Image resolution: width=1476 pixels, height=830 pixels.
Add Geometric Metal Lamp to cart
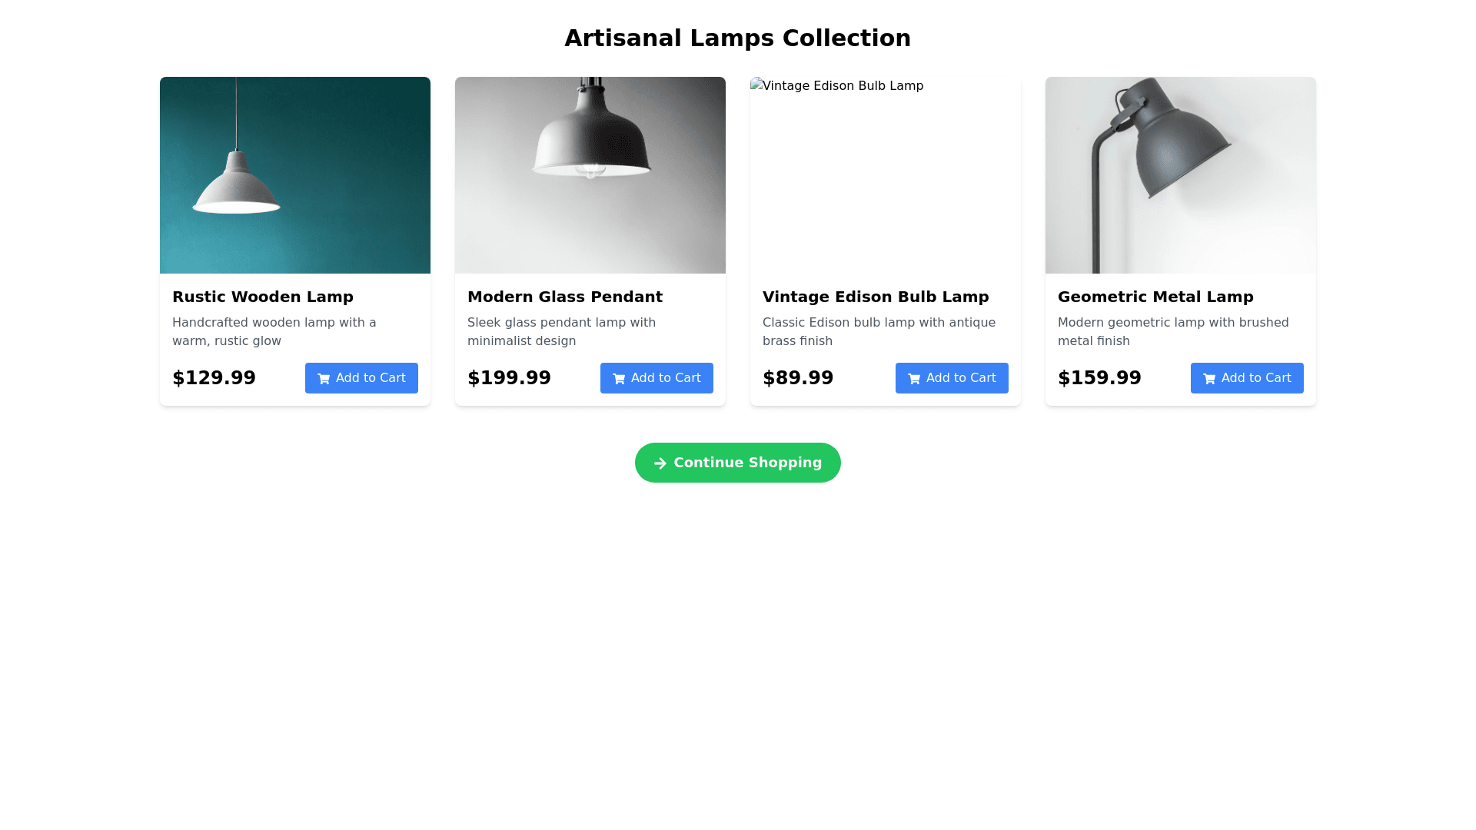pos(1247,378)
